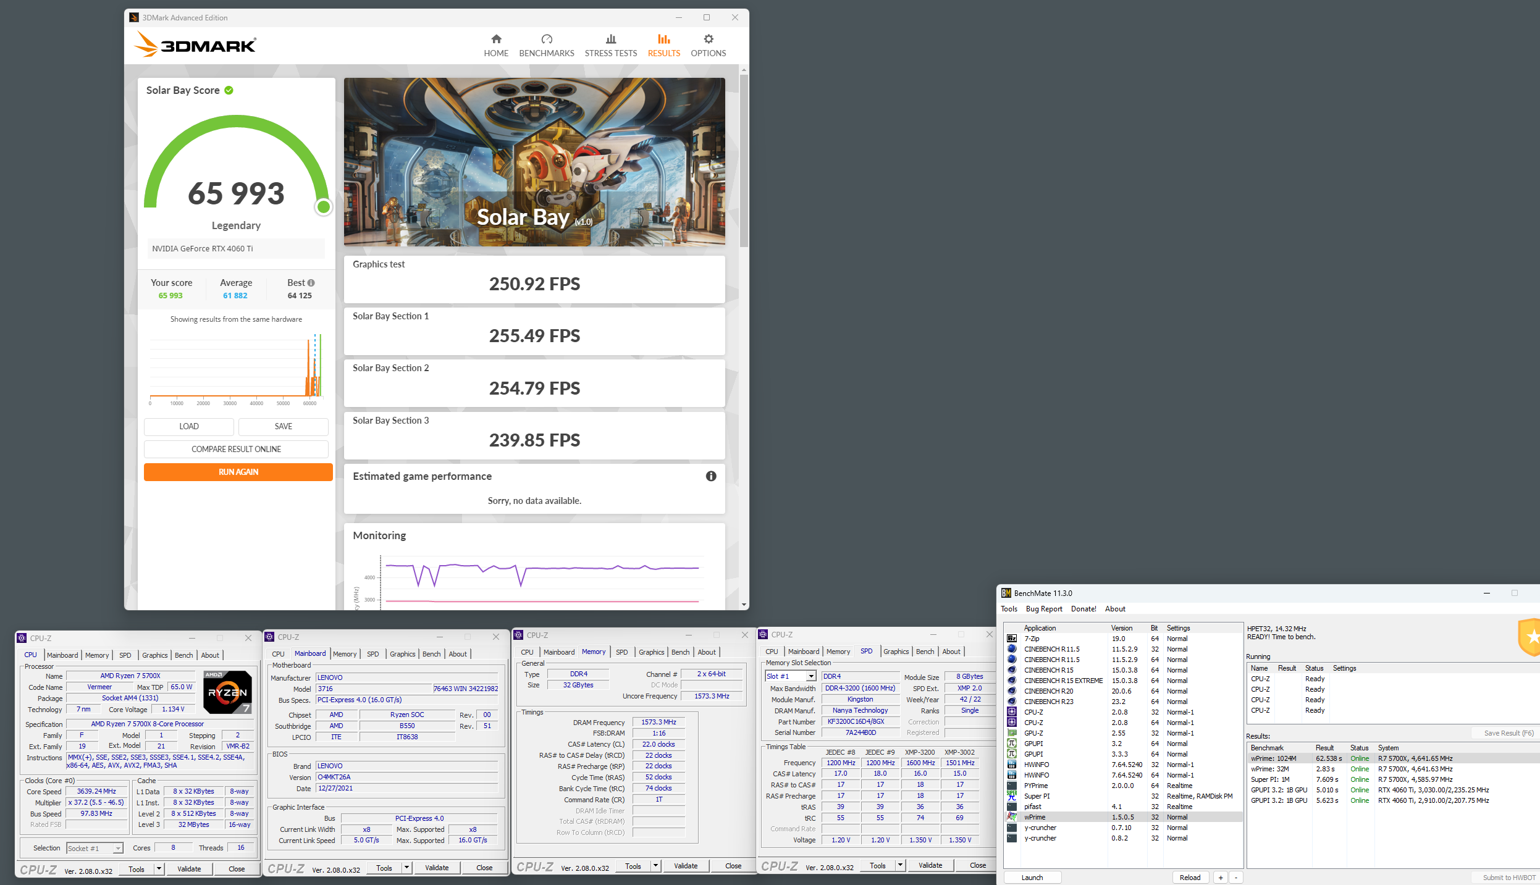The width and height of the screenshot is (1540, 885).
Task: Open the Tools arrow in the CPU-Z CPU window
Action: pyautogui.click(x=159, y=869)
